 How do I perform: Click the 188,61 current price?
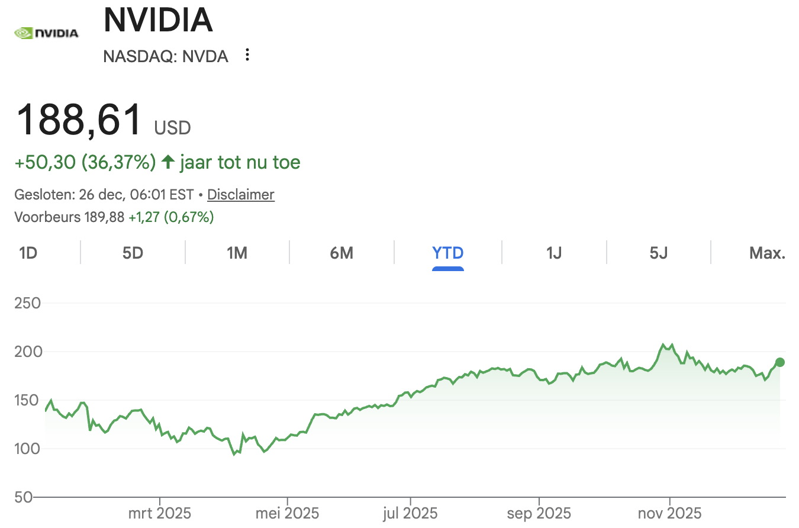pos(79,120)
